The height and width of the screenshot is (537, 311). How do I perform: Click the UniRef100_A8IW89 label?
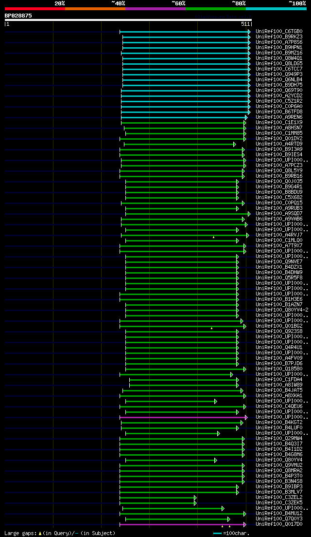(279, 385)
